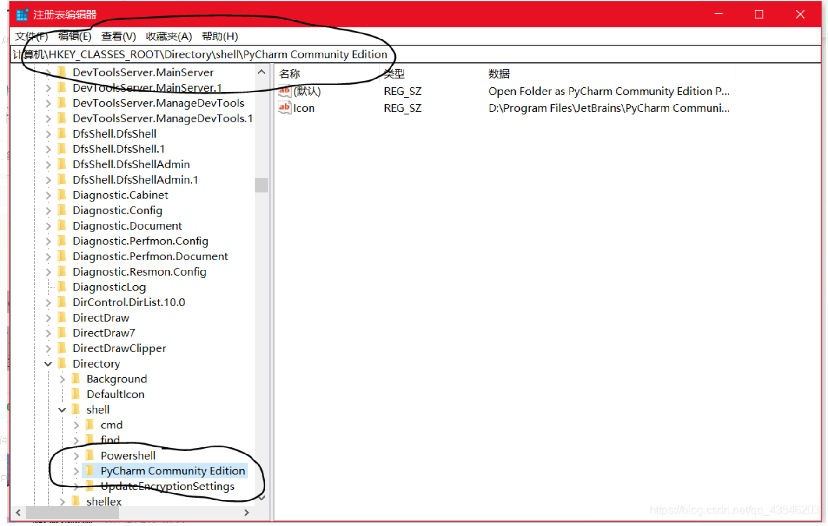This screenshot has width=828, height=526.
Task: Expand the Diagnostic.Perfmon.Config key
Action: 48,241
